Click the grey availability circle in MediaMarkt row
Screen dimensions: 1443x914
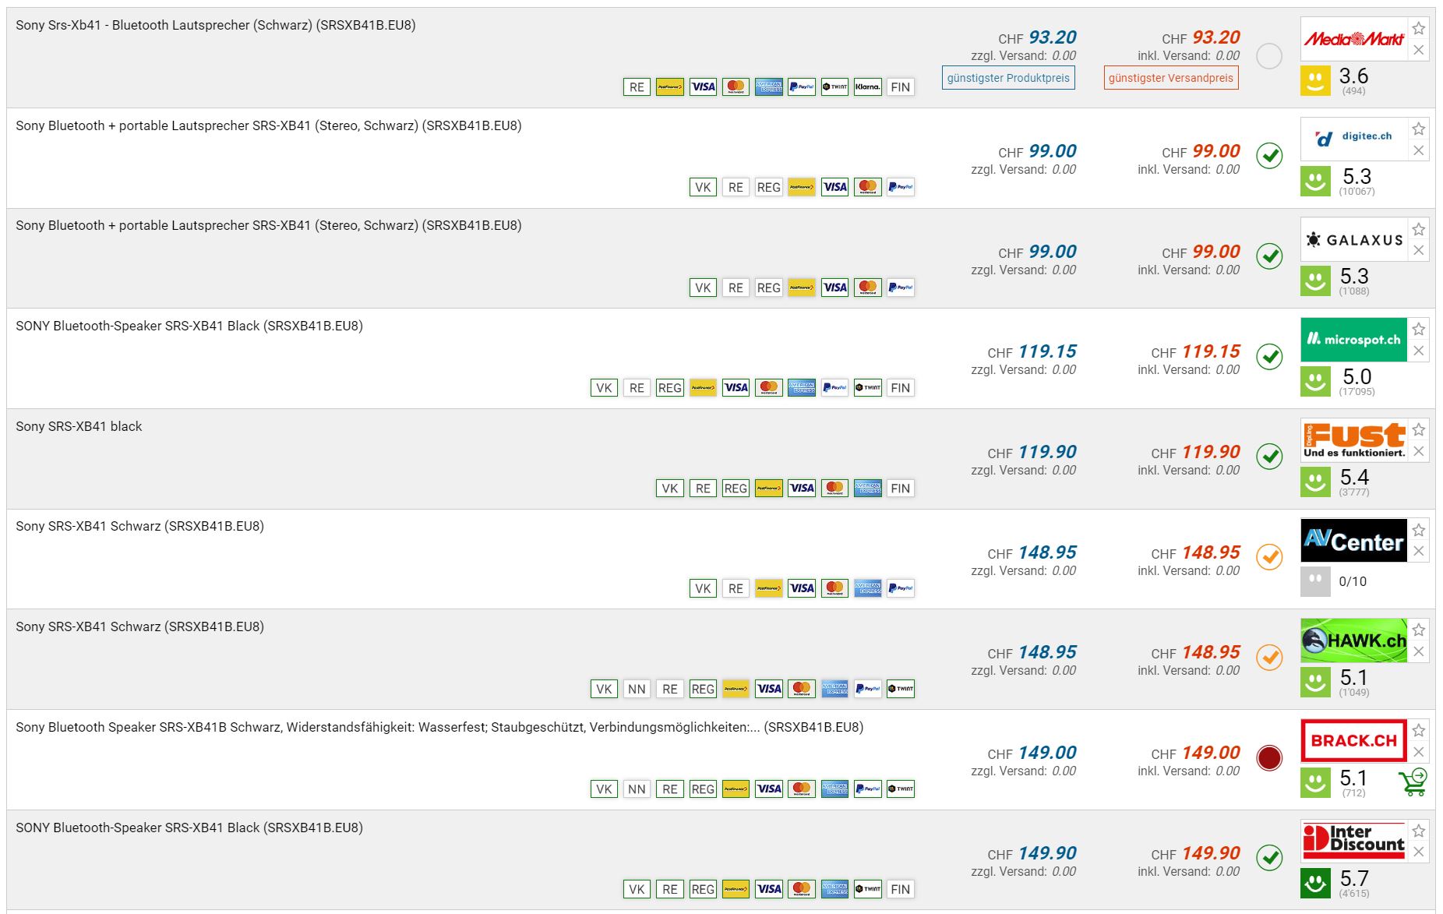click(x=1269, y=56)
